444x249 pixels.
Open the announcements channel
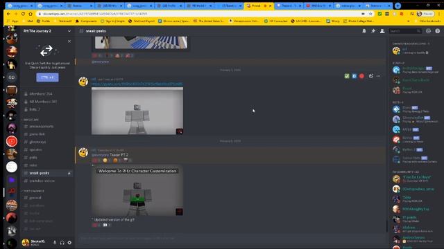click(x=41, y=127)
